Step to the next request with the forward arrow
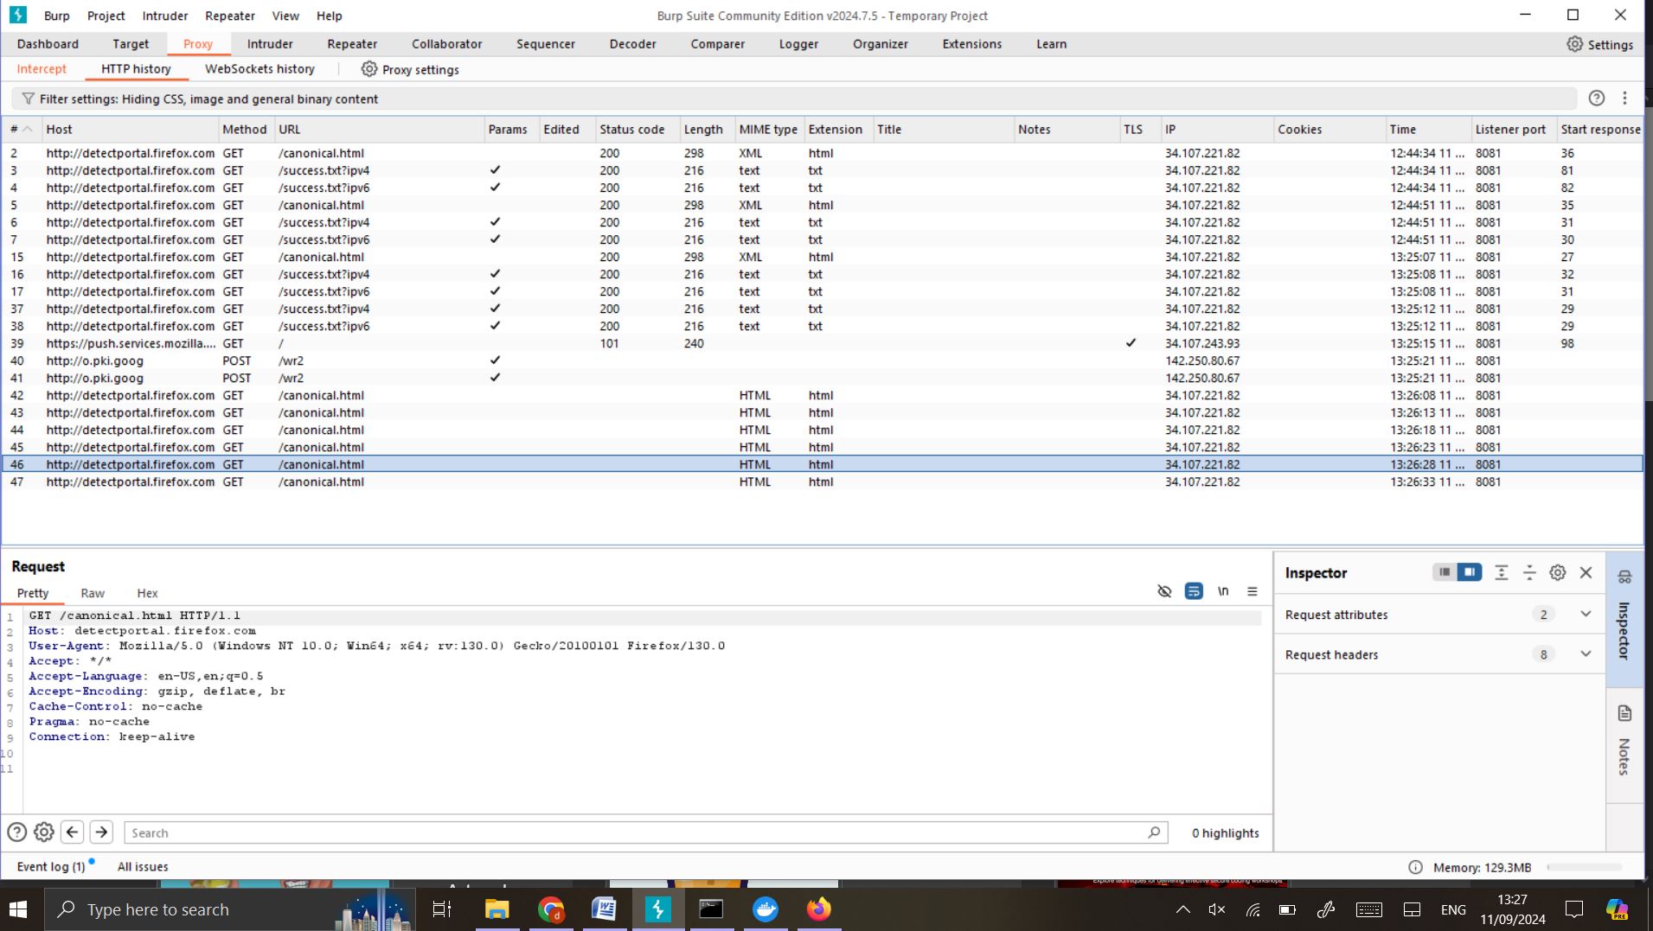Screen dimensions: 1653x931 click(x=101, y=832)
